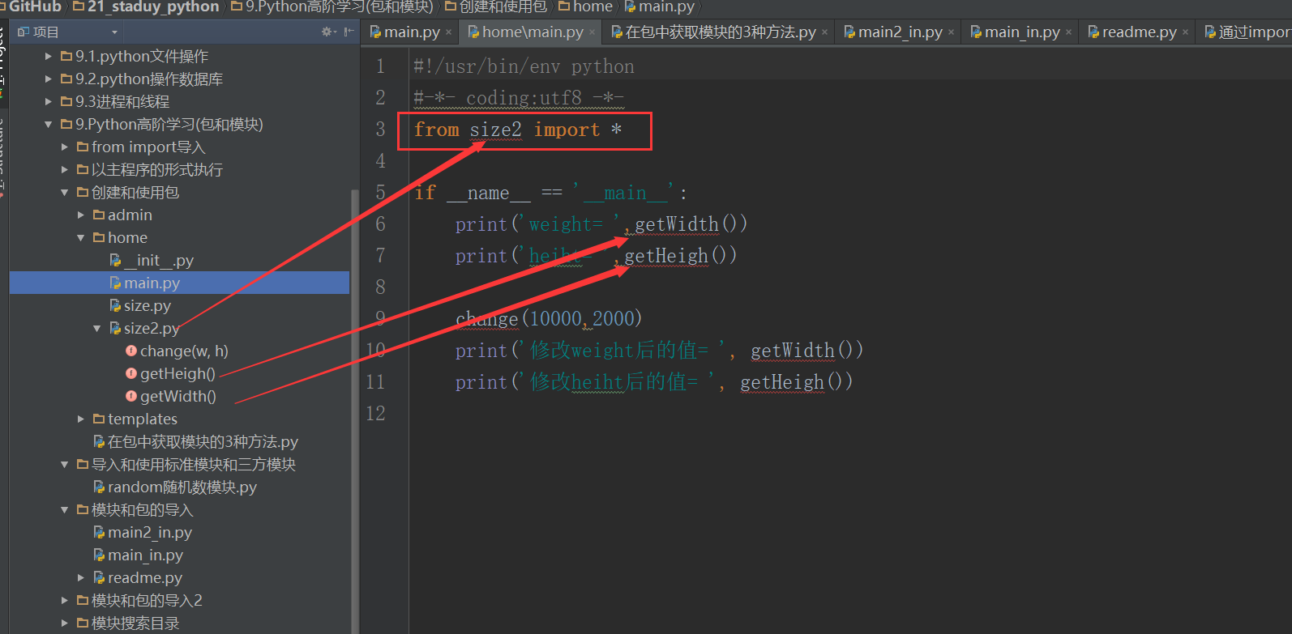Select the getWidth() function icon
1292x634 pixels.
pyautogui.click(x=131, y=396)
